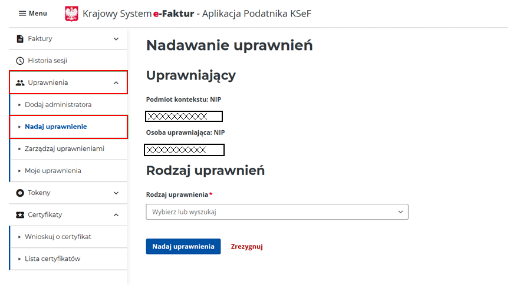Expand the Tokeny section chevron
The image size is (523, 288).
pyautogui.click(x=116, y=193)
